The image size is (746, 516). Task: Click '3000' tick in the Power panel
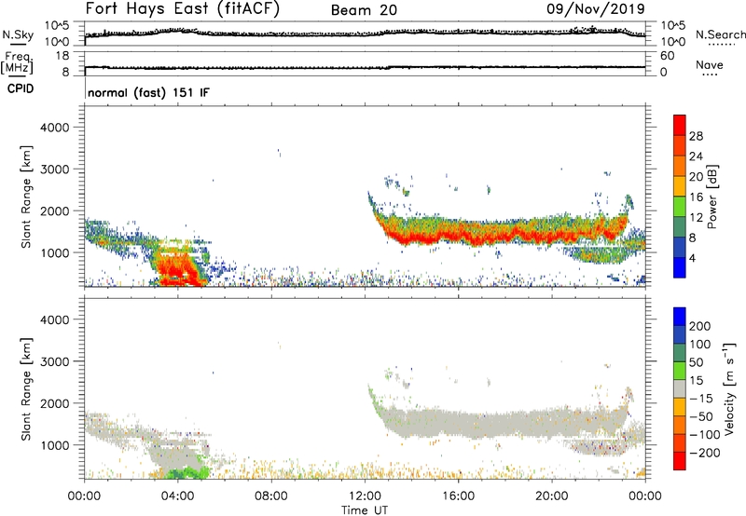(55, 170)
